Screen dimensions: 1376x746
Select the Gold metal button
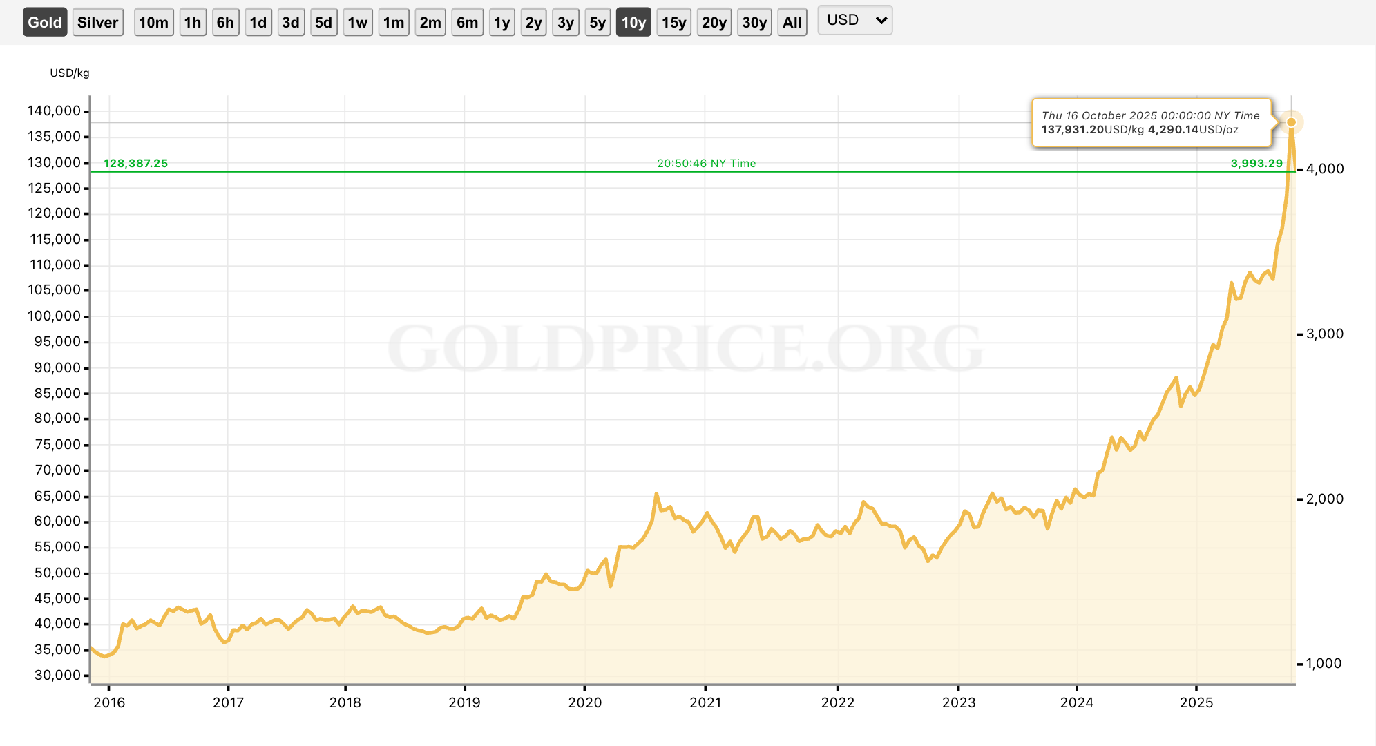click(x=45, y=22)
